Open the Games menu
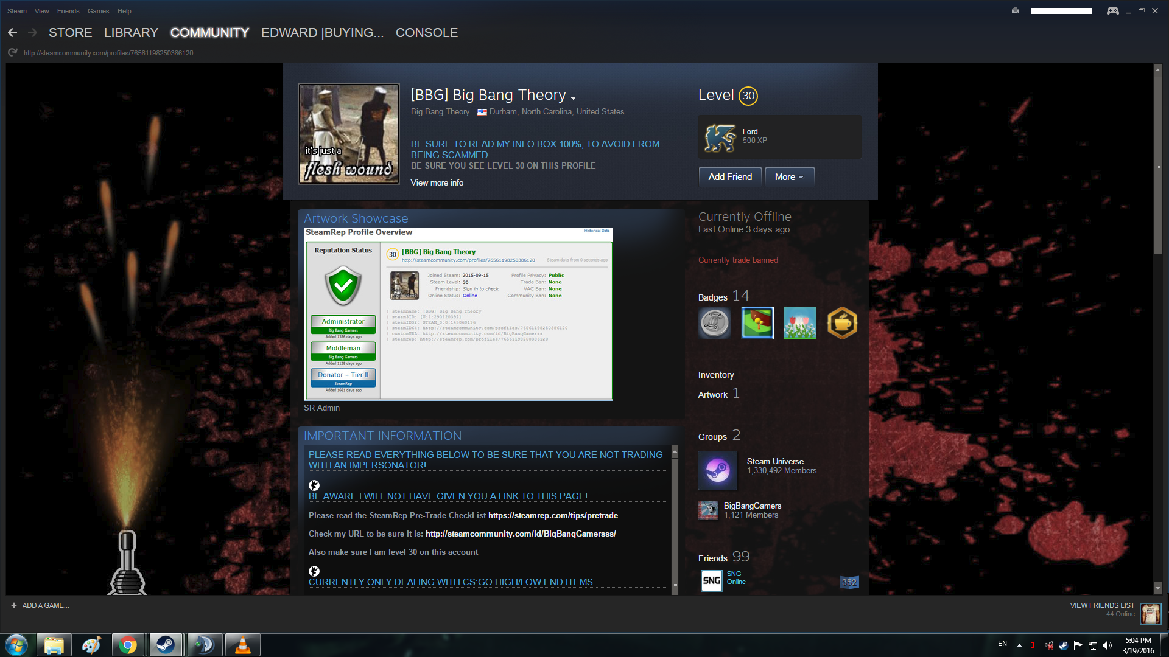Viewport: 1169px width, 657px height. pos(98,11)
